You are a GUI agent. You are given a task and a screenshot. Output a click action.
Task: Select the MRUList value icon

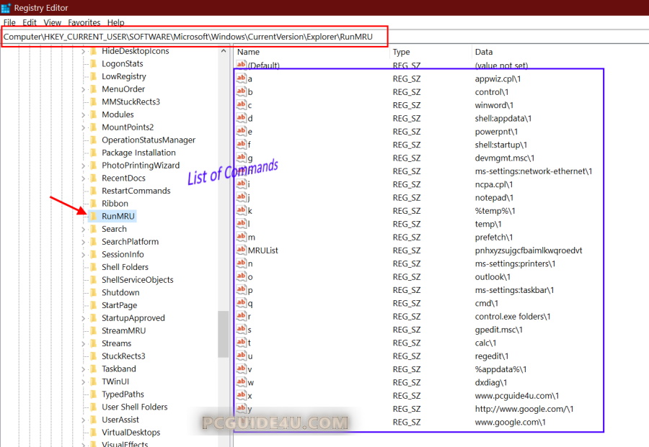(x=242, y=250)
